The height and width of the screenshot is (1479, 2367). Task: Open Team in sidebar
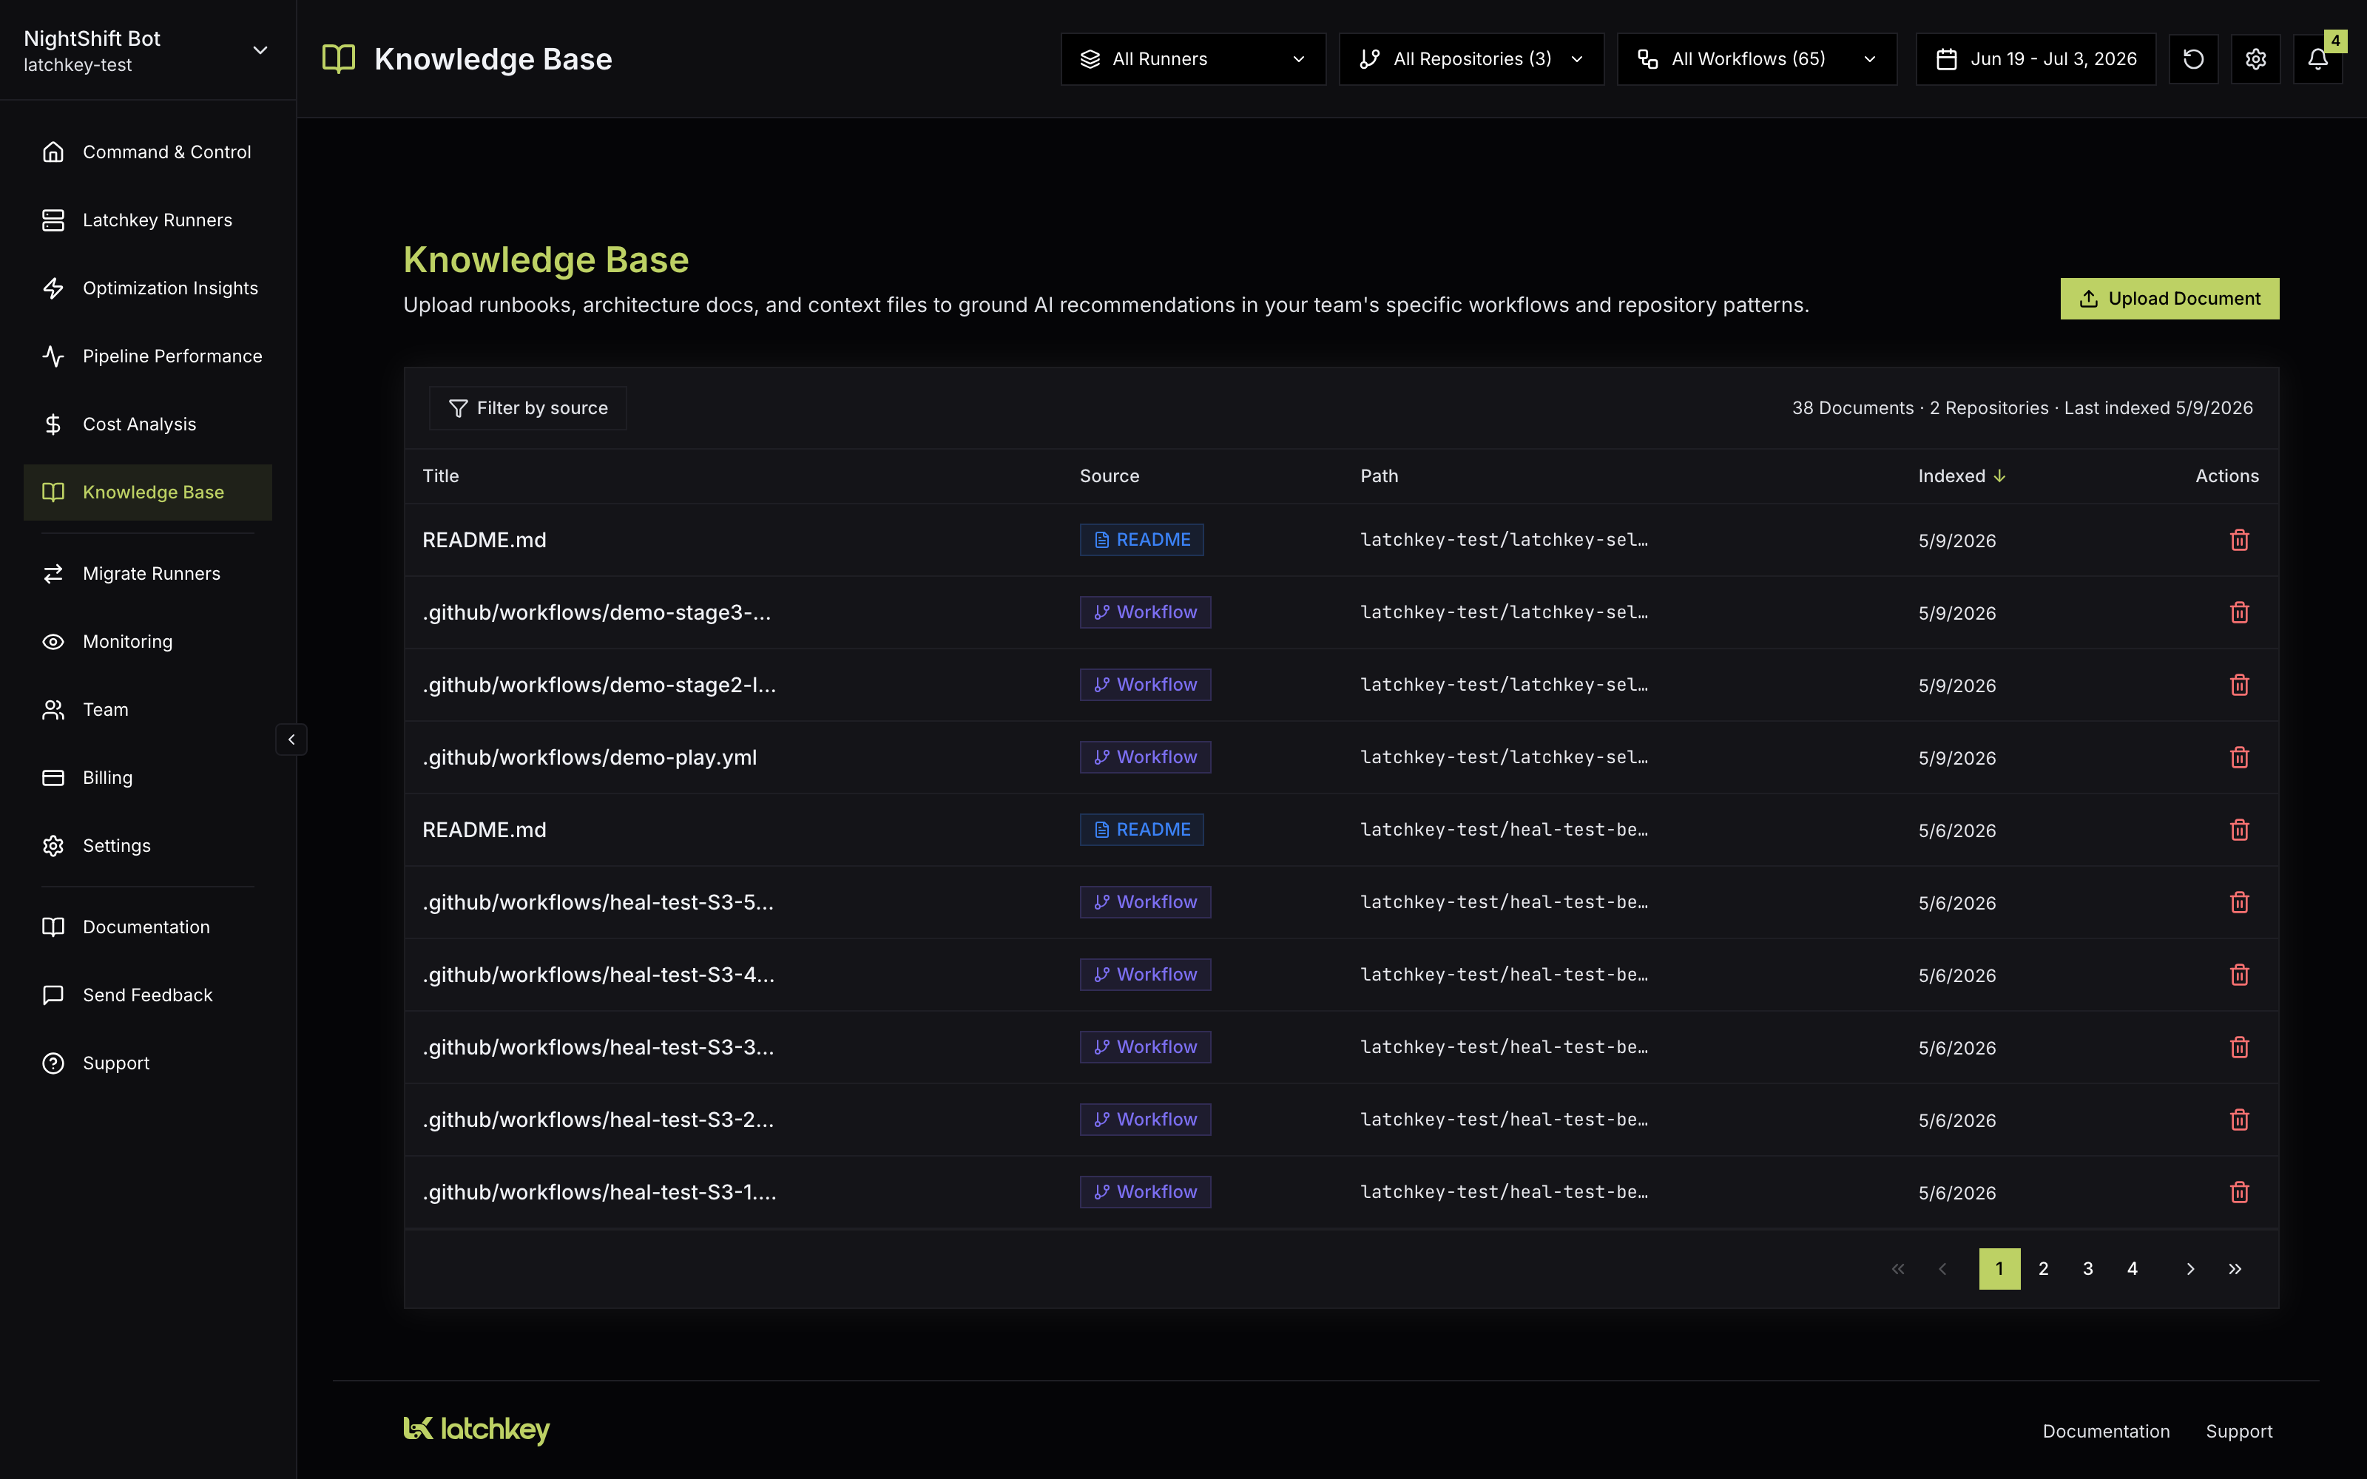coord(148,709)
